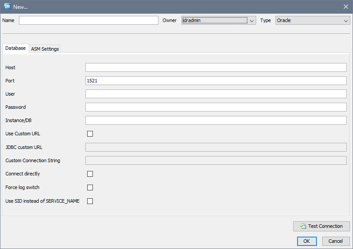The image size is (353, 249).
Task: Toggle the Force log switch checkbox
Action: pyautogui.click(x=90, y=188)
